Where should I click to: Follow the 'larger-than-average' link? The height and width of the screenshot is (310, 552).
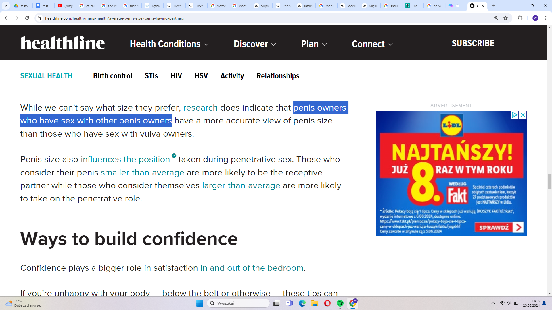241,185
